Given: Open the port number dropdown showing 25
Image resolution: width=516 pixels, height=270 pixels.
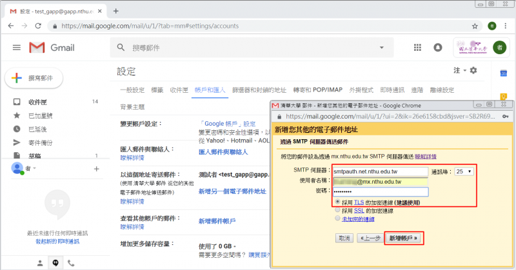Looking at the screenshot, I should point(463,171).
